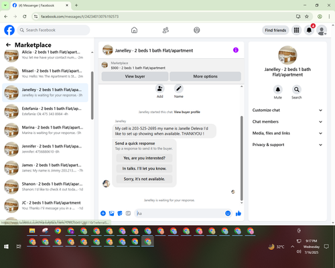335x268 pixels.
Task: Edit chat name with pencil icon
Action: (179, 88)
